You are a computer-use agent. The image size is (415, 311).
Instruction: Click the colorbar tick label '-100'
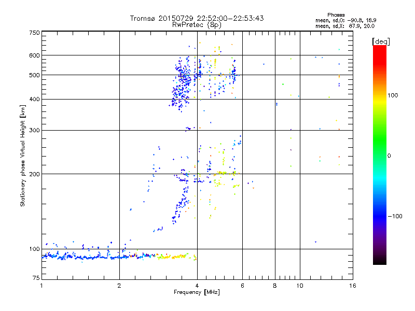pyautogui.click(x=395, y=216)
